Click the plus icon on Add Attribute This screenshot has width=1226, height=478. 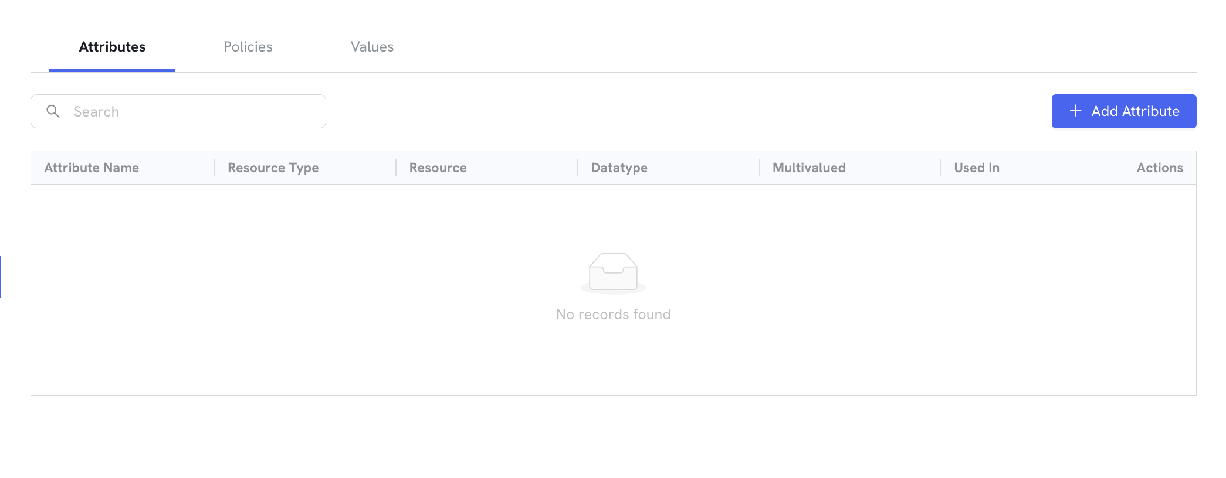click(1075, 111)
